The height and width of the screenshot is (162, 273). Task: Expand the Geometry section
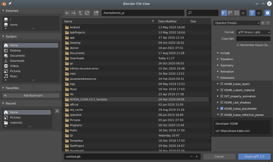[218, 65]
